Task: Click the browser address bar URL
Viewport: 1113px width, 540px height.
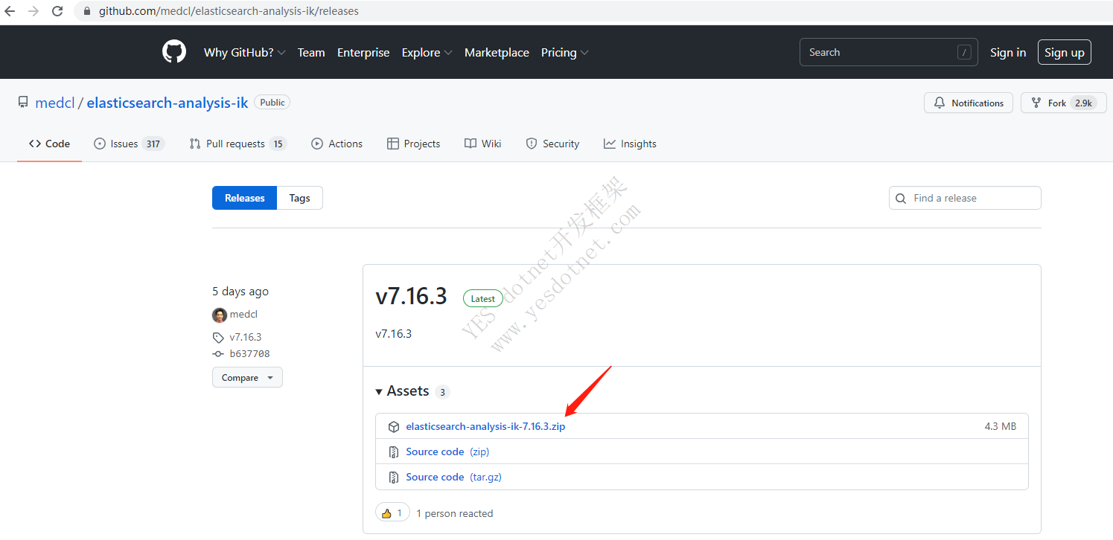Action: 229,12
